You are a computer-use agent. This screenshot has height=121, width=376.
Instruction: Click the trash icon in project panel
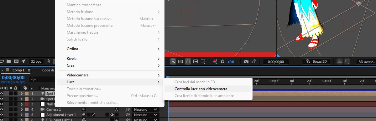49,61
